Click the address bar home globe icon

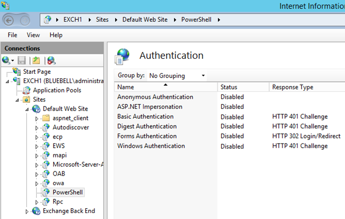click(x=48, y=20)
